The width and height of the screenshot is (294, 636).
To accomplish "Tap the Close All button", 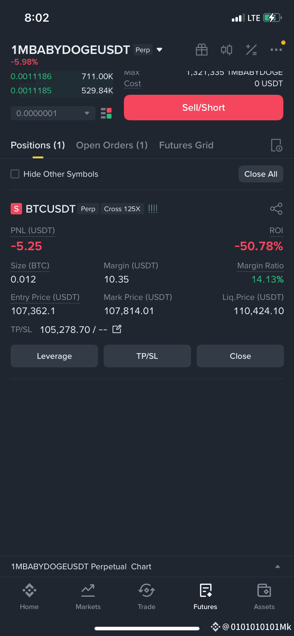I will (261, 174).
